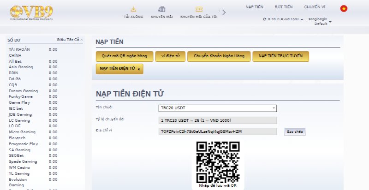Click Pragmatic Play balance row
This screenshot has height=190, width=369.
pyautogui.click(x=33, y=144)
